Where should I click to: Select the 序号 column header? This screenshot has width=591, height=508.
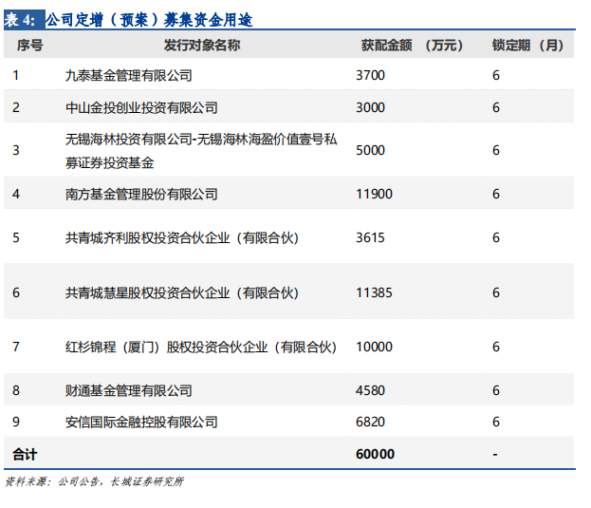(x=29, y=46)
